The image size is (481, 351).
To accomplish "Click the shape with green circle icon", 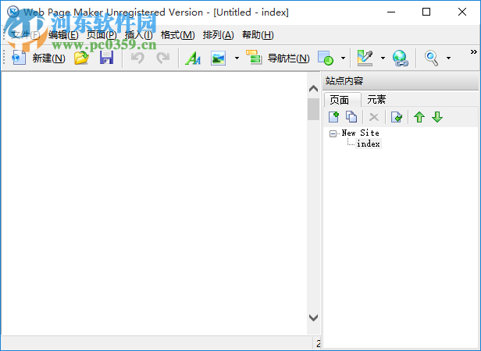I will 326,58.
